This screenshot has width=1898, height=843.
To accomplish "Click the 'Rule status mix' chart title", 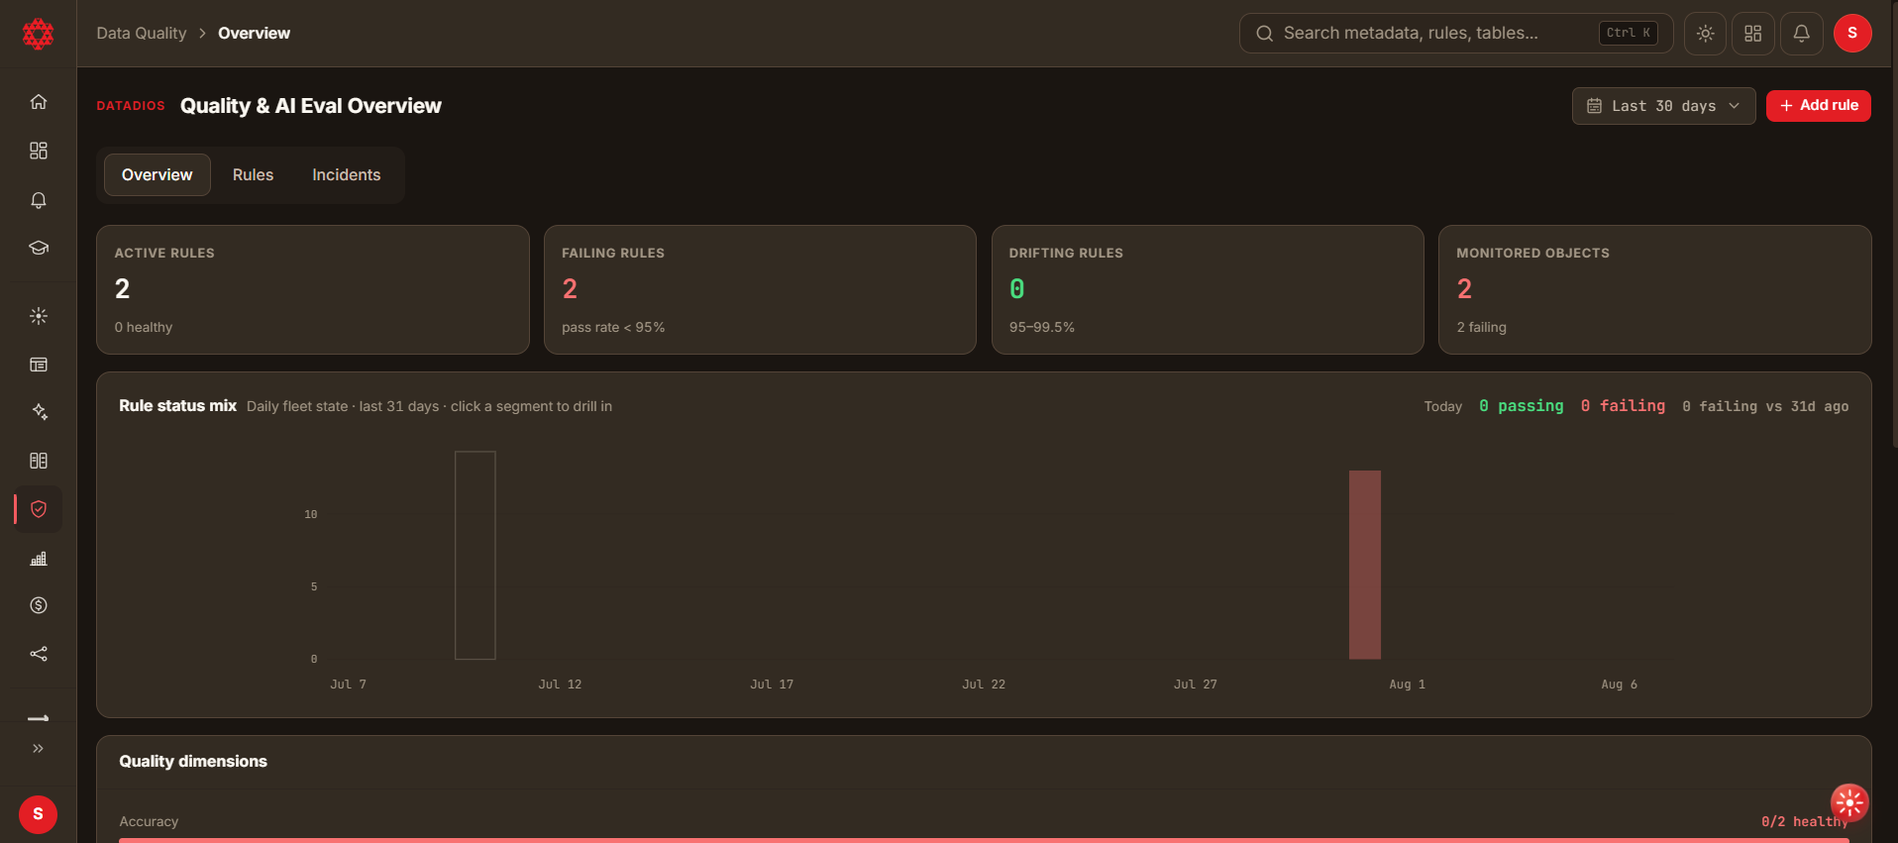I will point(178,406).
